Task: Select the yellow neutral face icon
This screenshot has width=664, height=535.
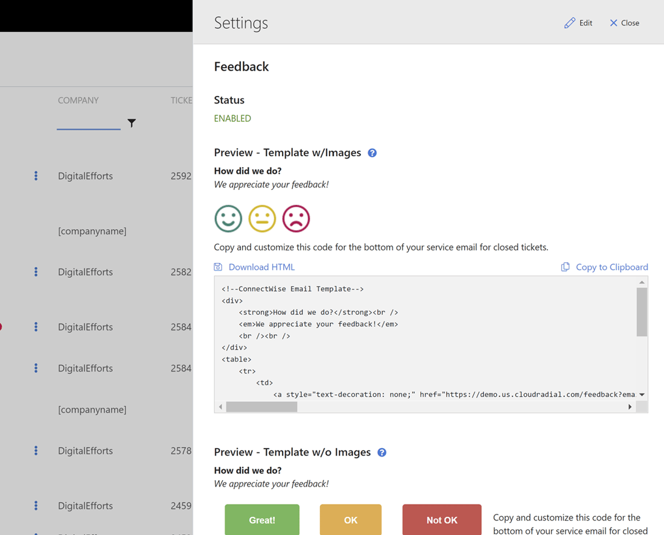Action: [x=262, y=218]
